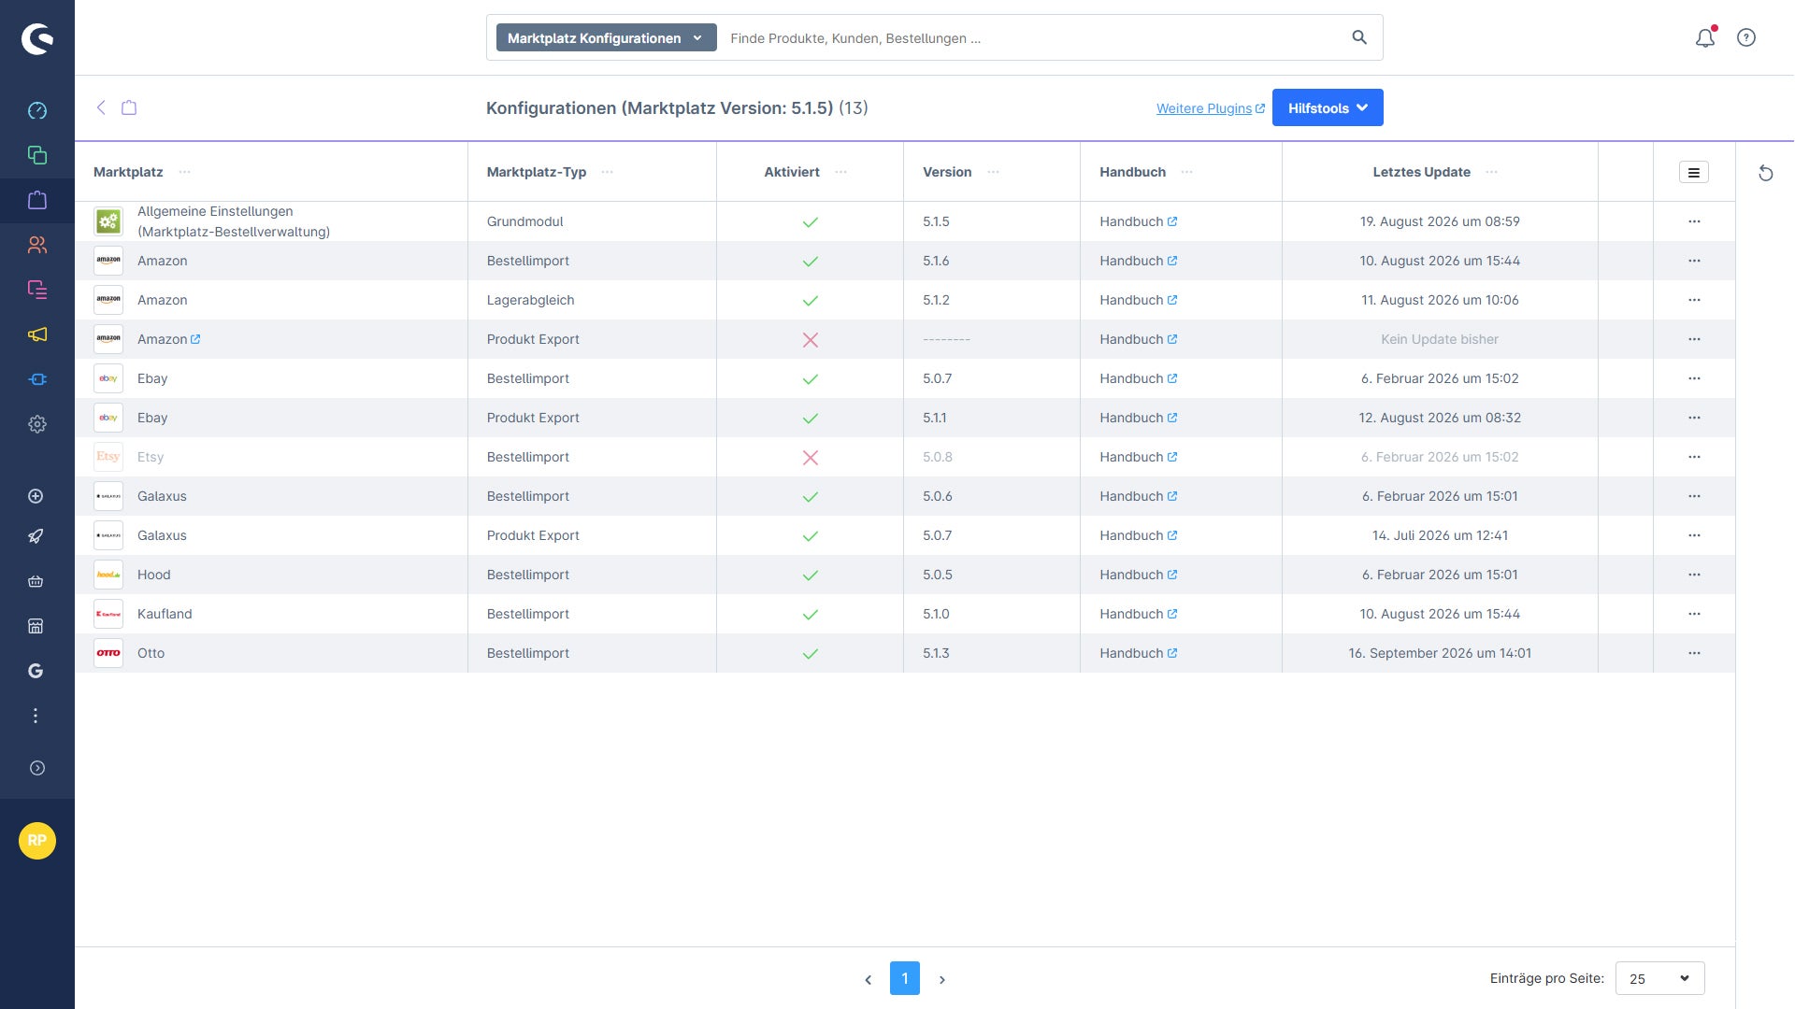Go to page 1 button
Viewport: 1795px width, 1009px height.
pyautogui.click(x=905, y=978)
